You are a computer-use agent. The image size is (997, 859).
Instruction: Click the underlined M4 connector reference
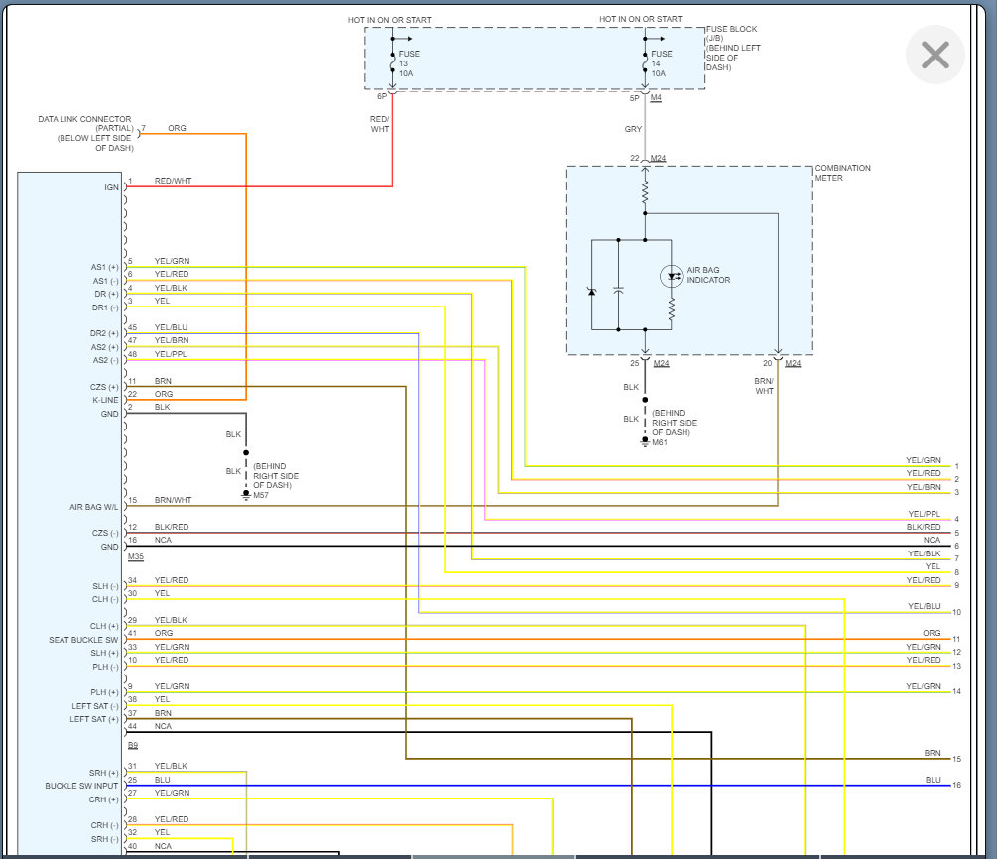656,98
